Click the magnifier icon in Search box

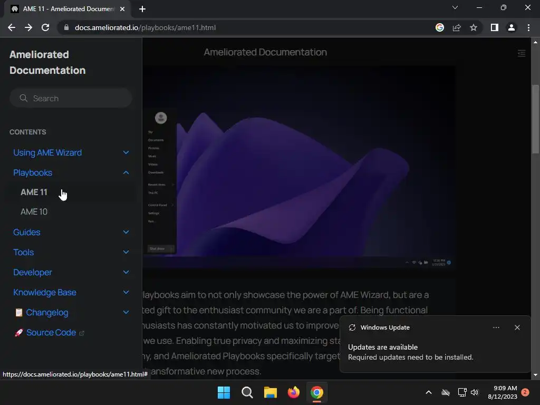23,98
